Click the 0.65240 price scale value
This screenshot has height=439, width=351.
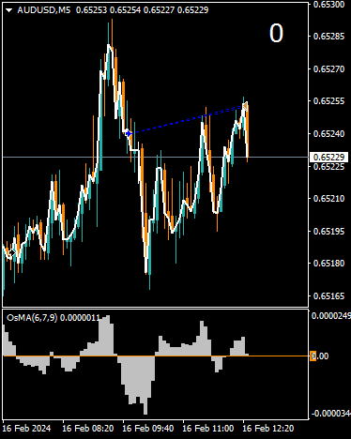(x=328, y=133)
